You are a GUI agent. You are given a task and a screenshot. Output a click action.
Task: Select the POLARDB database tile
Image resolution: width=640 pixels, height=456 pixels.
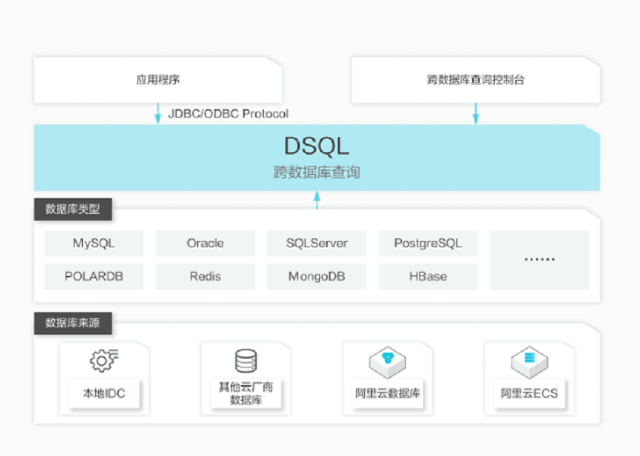93,276
